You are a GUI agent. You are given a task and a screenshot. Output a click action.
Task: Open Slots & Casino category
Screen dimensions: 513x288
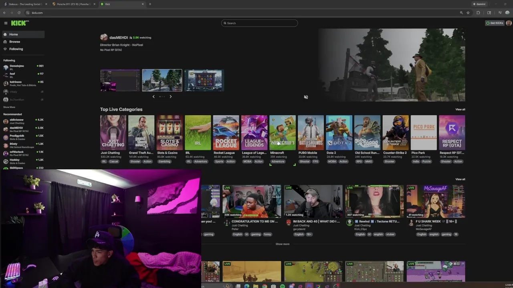point(170,133)
